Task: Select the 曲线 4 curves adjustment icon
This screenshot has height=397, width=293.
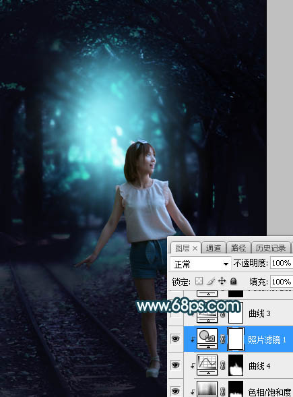Action: [x=207, y=365]
